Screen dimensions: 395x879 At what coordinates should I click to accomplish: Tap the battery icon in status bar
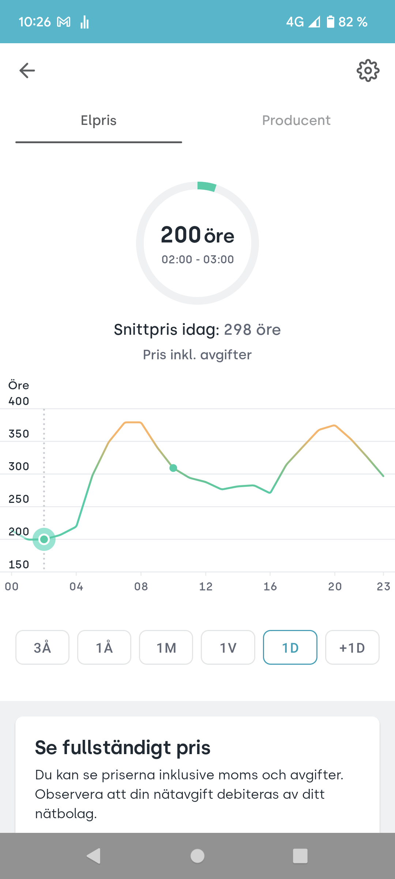[330, 22]
